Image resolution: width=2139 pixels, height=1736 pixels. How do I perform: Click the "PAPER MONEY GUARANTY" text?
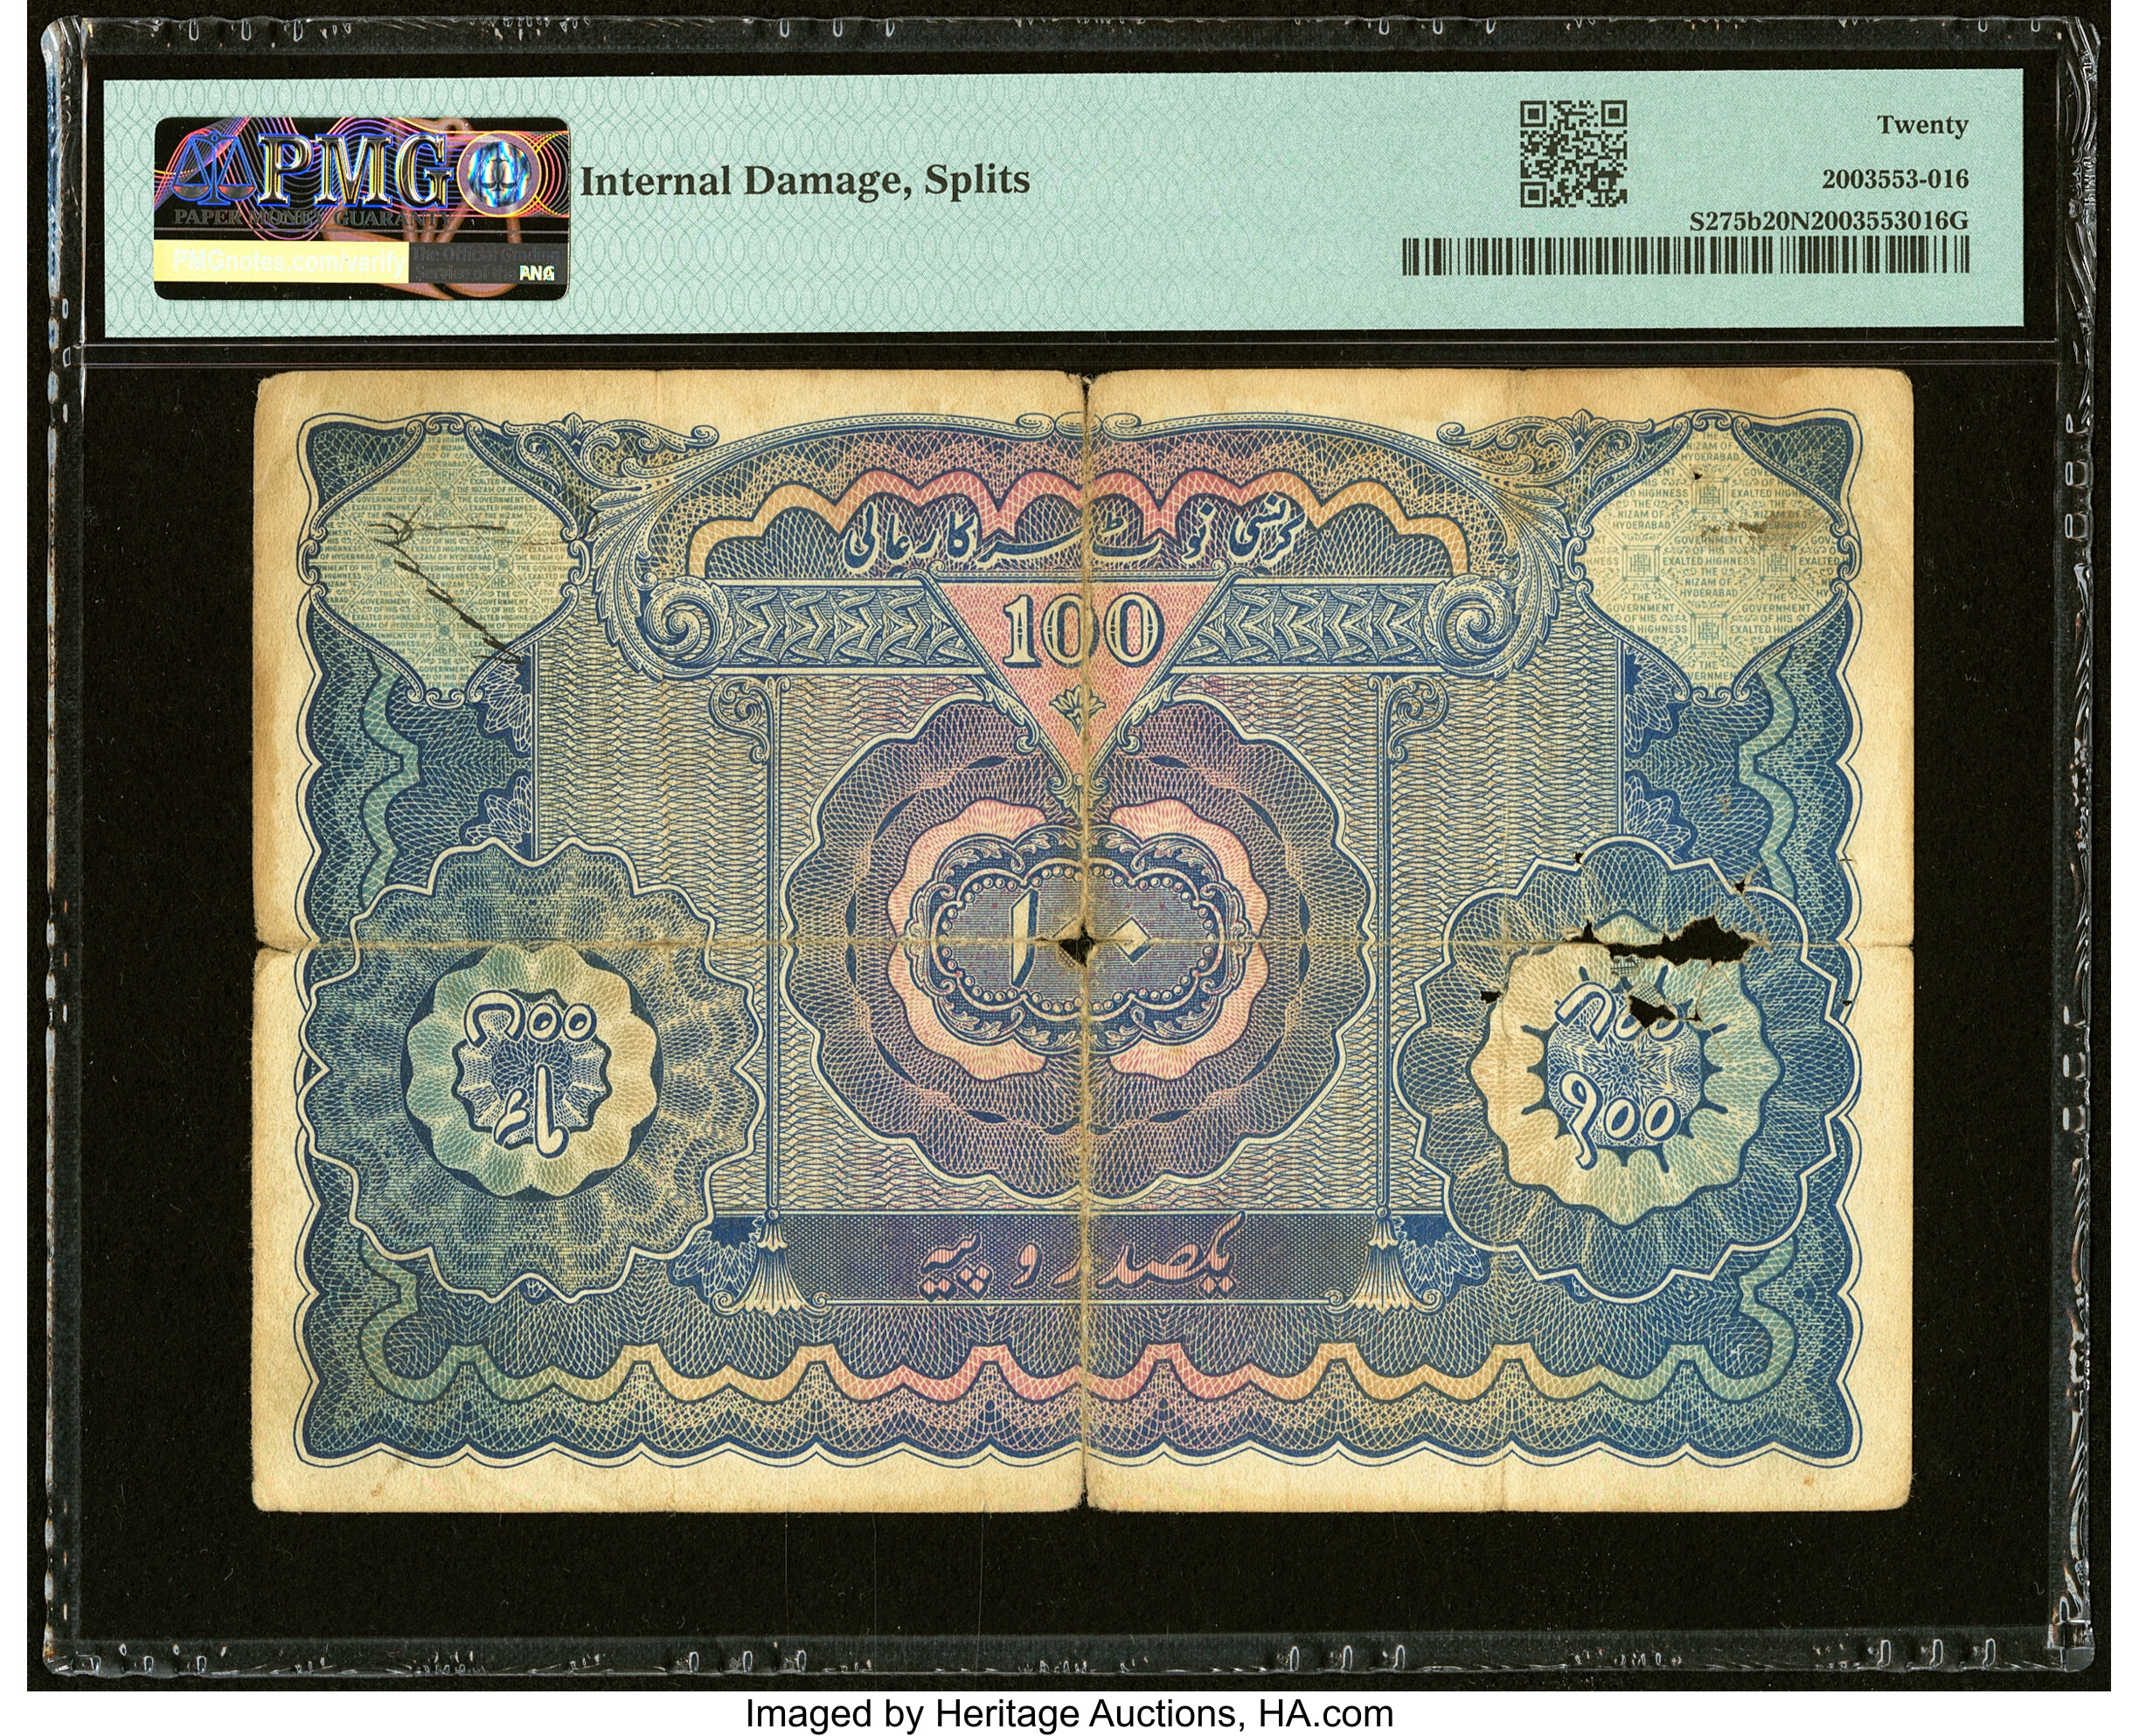[x=312, y=216]
